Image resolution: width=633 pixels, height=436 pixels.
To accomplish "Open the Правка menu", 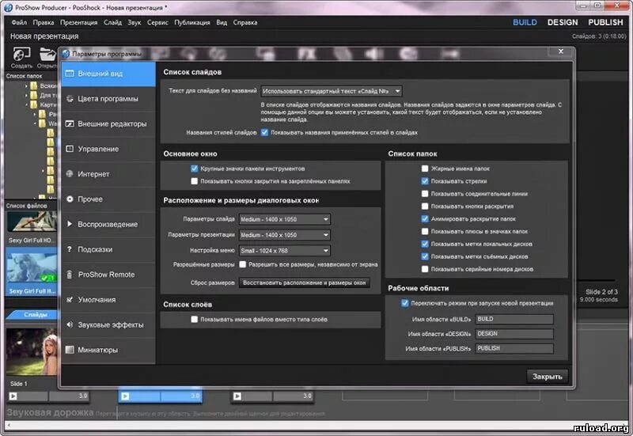I will click(x=44, y=22).
